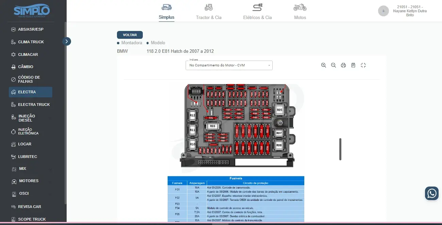Open the Scope Truck module
This screenshot has width=442, height=225.
pos(31,219)
